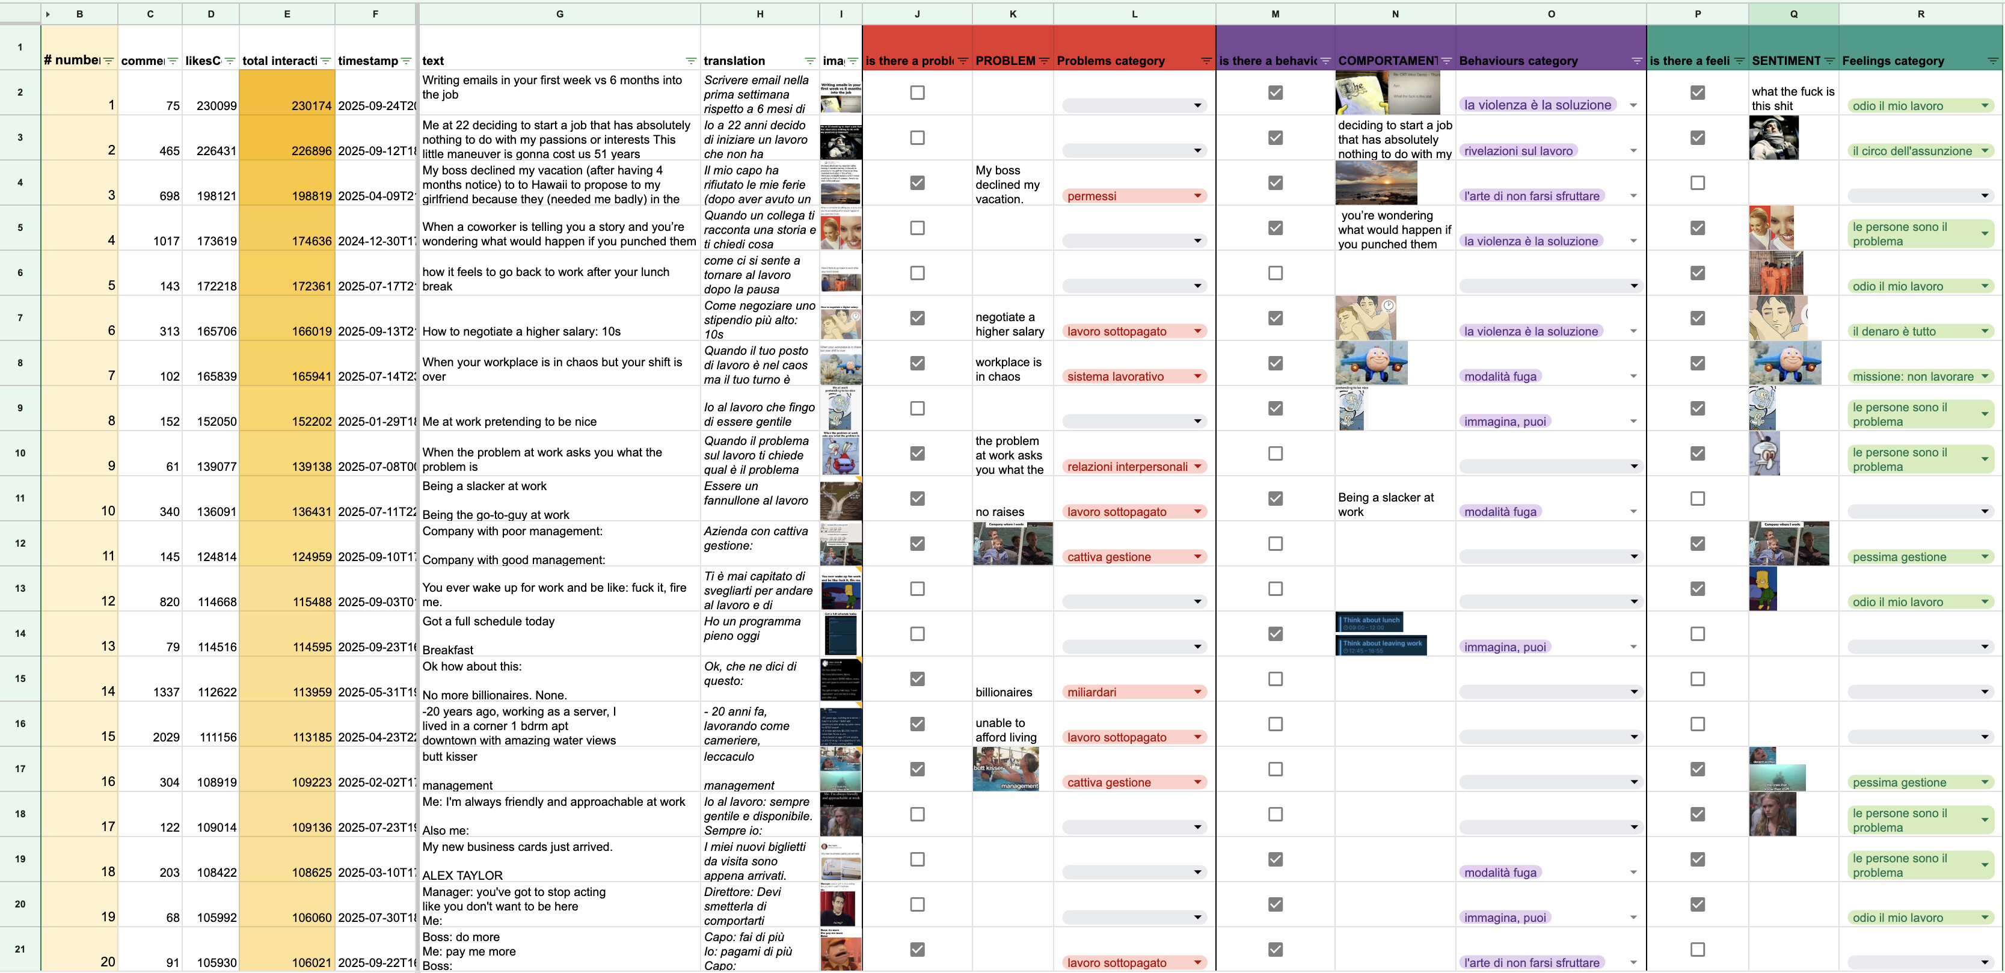This screenshot has width=2005, height=973.
Task: Open the filter on the "# number" column
Action: [108, 61]
